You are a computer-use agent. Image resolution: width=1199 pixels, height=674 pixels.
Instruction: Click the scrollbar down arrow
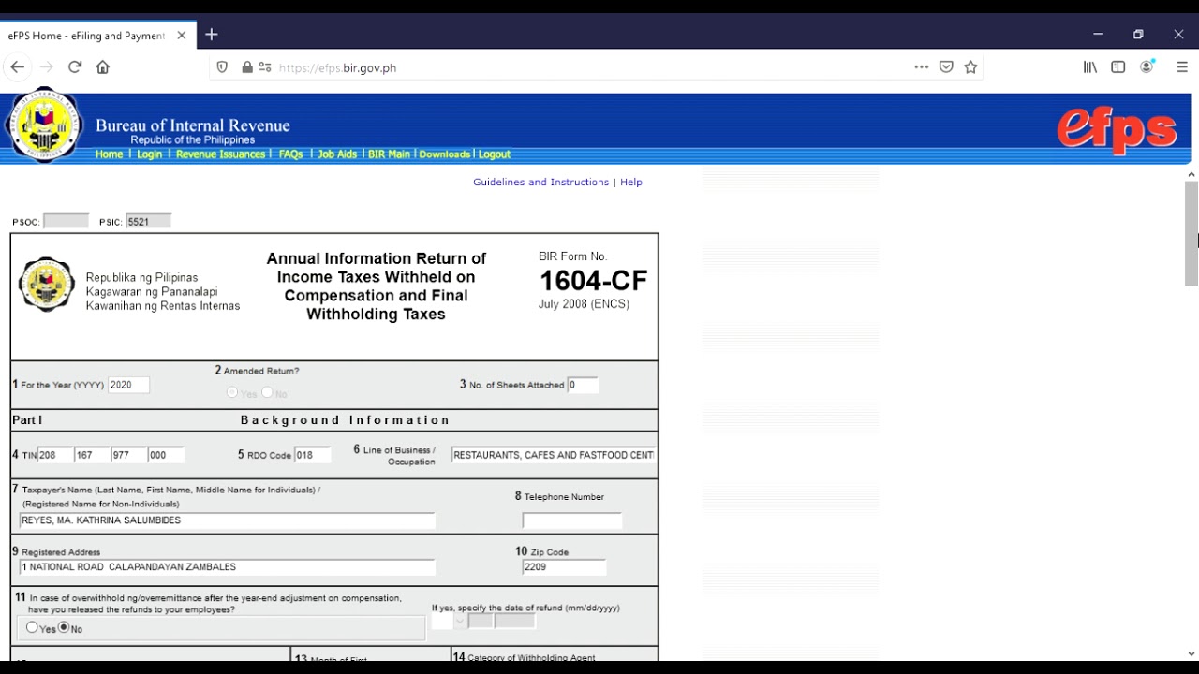pos(1192,653)
